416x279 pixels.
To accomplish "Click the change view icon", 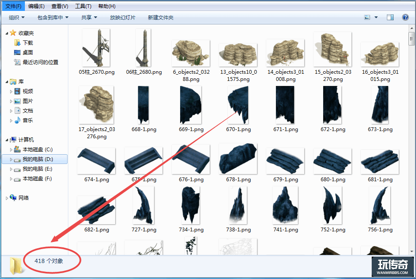I will (367, 17).
